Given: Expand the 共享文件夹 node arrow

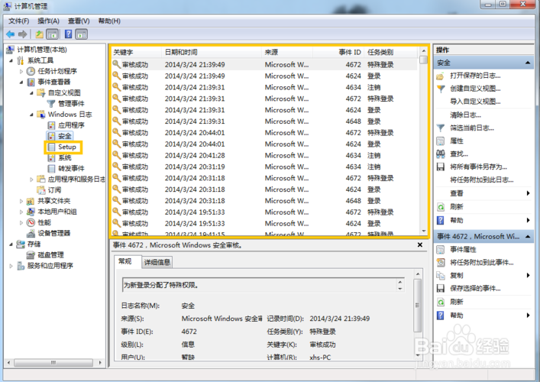Looking at the screenshot, I should [x=21, y=201].
